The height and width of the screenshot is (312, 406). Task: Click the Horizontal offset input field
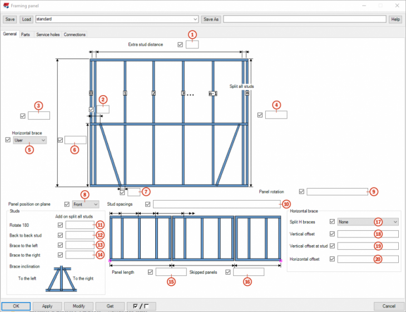coord(368,259)
